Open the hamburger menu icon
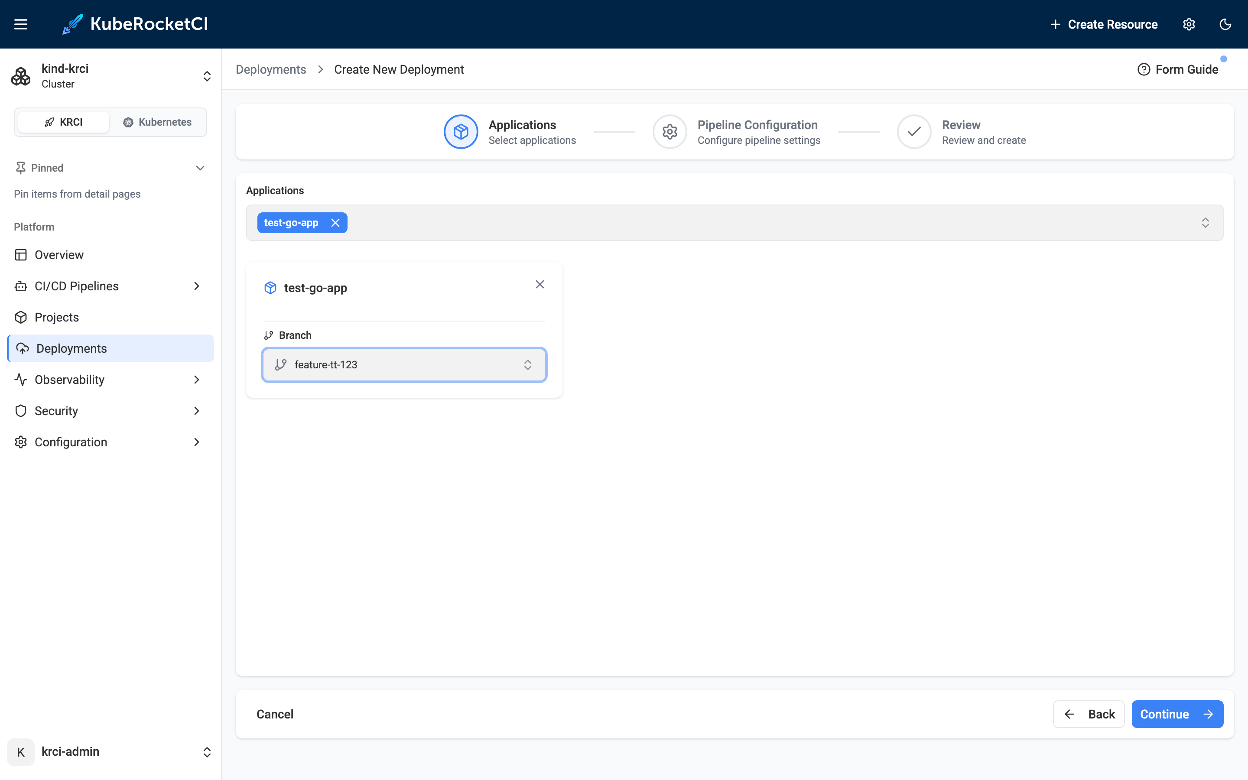This screenshot has width=1248, height=780. [x=21, y=24]
